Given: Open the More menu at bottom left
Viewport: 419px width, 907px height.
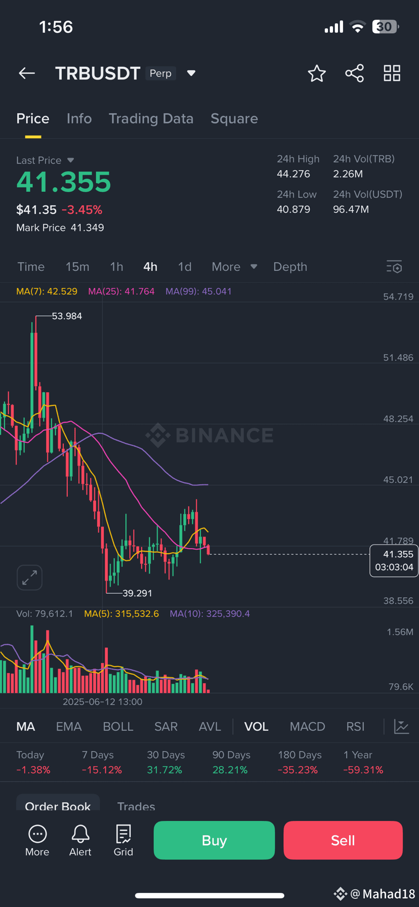Looking at the screenshot, I should 37,841.
